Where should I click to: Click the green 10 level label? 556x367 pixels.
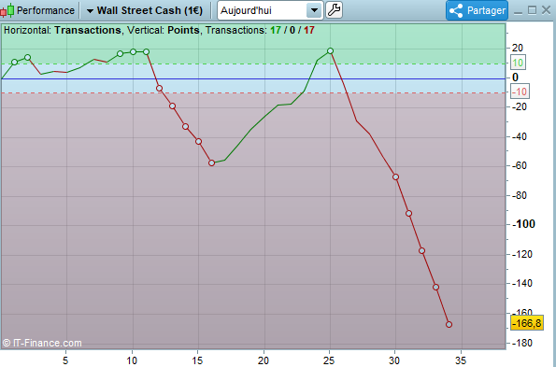click(x=518, y=63)
